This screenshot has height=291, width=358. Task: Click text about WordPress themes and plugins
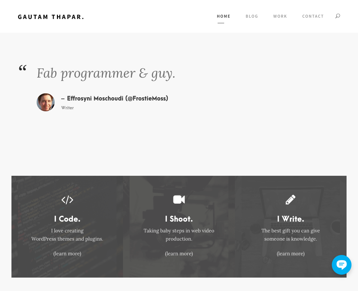point(67,235)
